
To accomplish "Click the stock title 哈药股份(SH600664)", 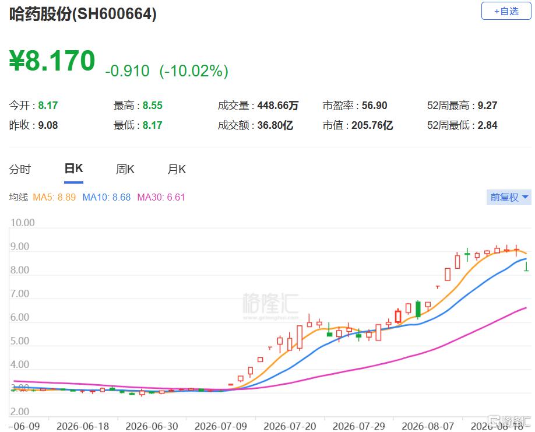I will tap(83, 14).
